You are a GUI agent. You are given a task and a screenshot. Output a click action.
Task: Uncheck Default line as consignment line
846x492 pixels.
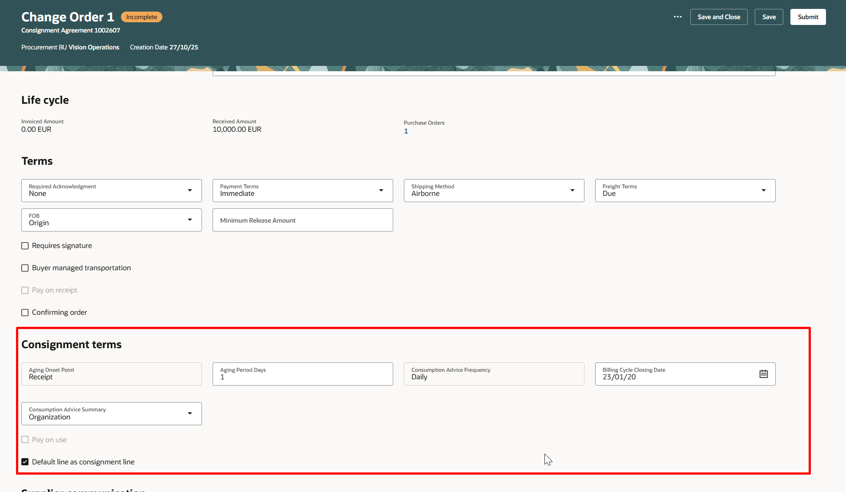click(25, 461)
